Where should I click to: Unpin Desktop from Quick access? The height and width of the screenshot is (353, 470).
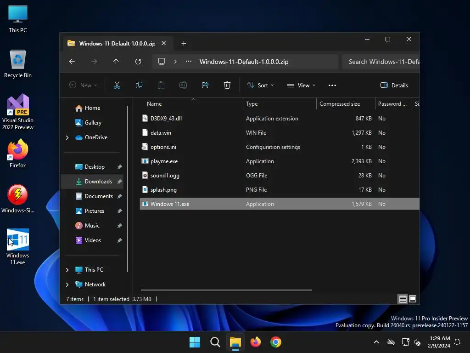click(x=119, y=167)
